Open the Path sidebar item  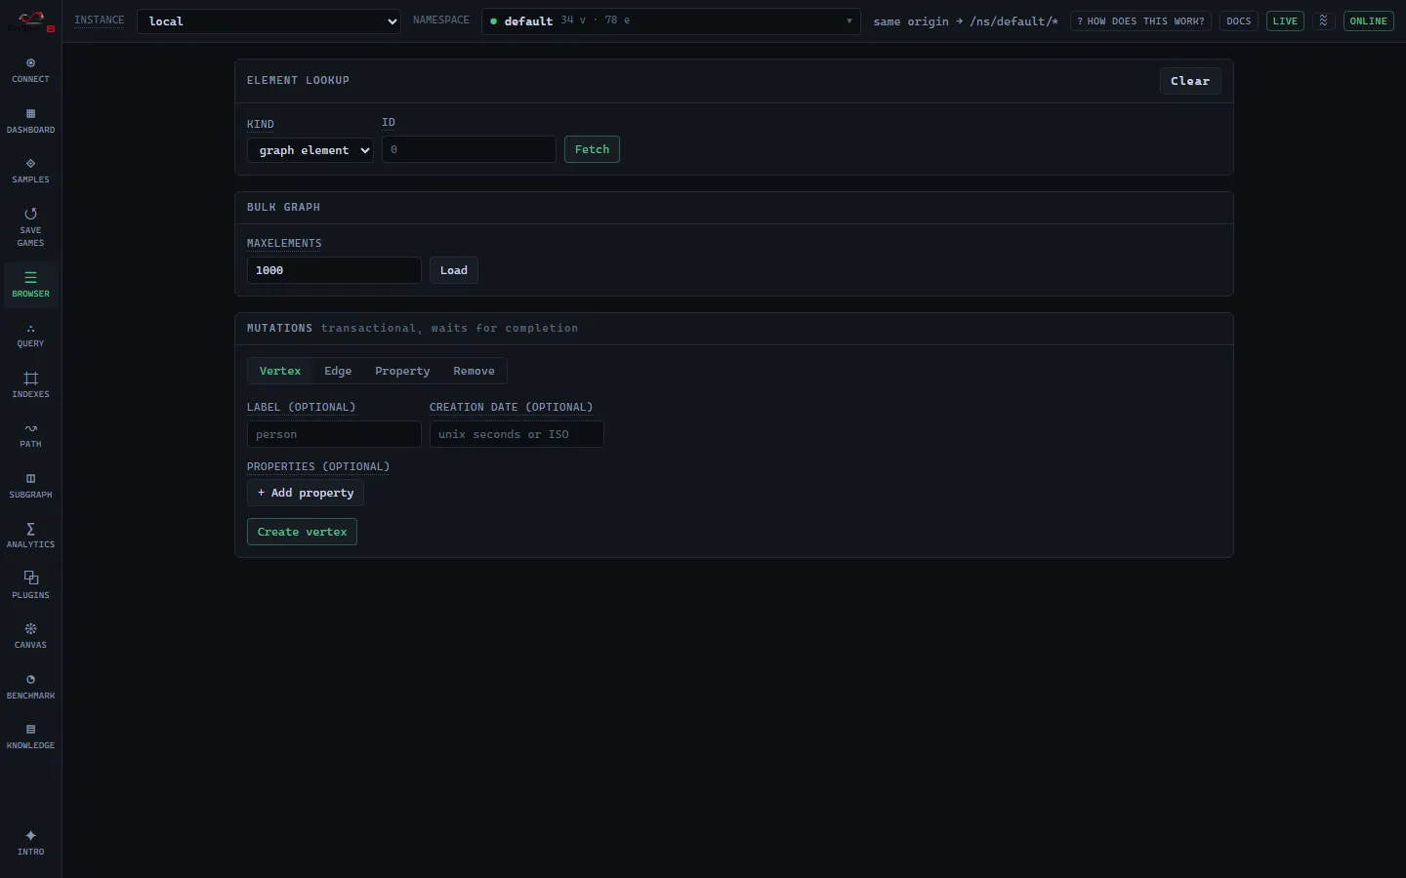click(x=30, y=435)
